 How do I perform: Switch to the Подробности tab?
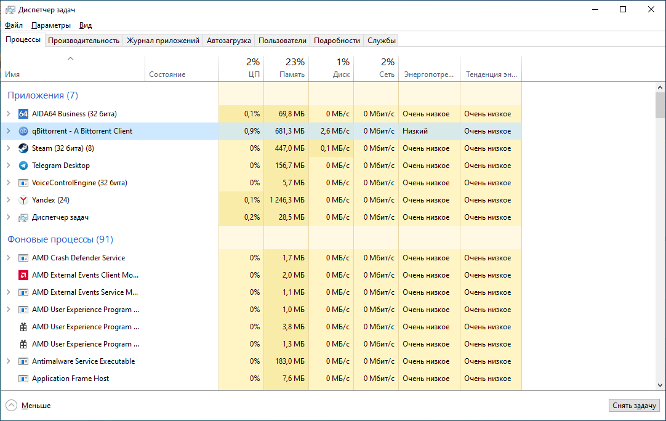[x=337, y=41]
